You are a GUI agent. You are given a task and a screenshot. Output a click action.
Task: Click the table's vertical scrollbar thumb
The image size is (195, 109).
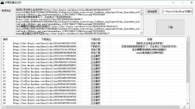[188, 62]
